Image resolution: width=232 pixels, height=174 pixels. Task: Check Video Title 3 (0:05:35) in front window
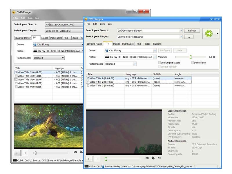[88, 86]
